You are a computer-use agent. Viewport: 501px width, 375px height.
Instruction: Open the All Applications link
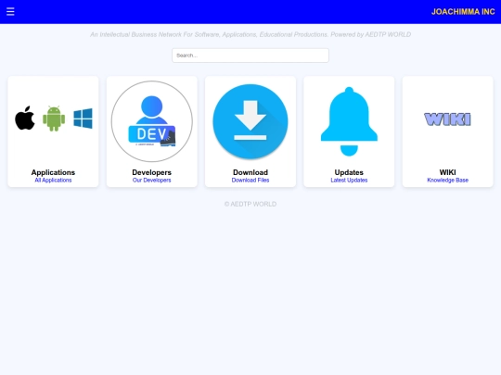(53, 181)
